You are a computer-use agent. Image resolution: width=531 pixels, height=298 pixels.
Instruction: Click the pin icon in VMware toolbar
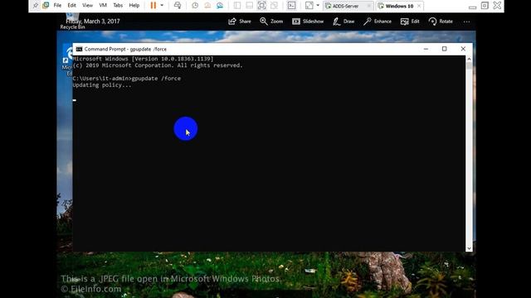point(35,6)
